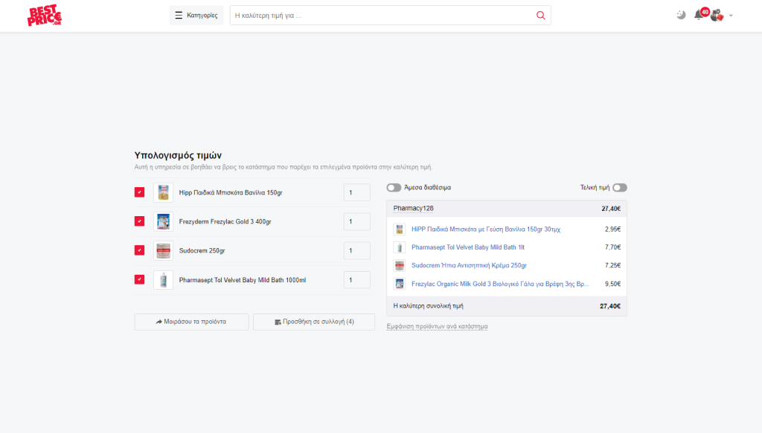Viewport: 762px width, 433px height.
Task: Enable the Τελική τιμή toggle
Action: (620, 188)
